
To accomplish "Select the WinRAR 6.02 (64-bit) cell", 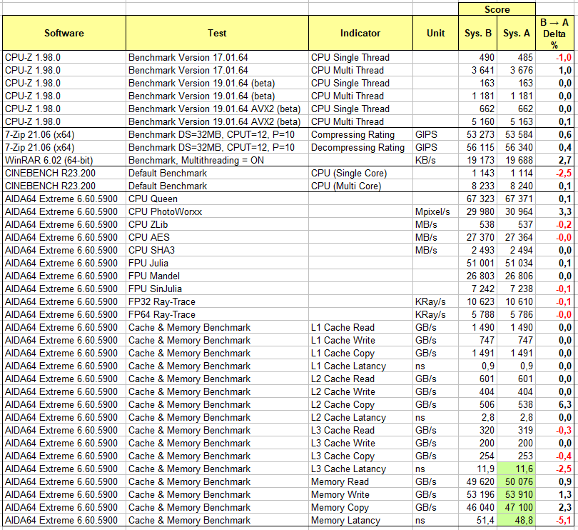I will (x=64, y=160).
